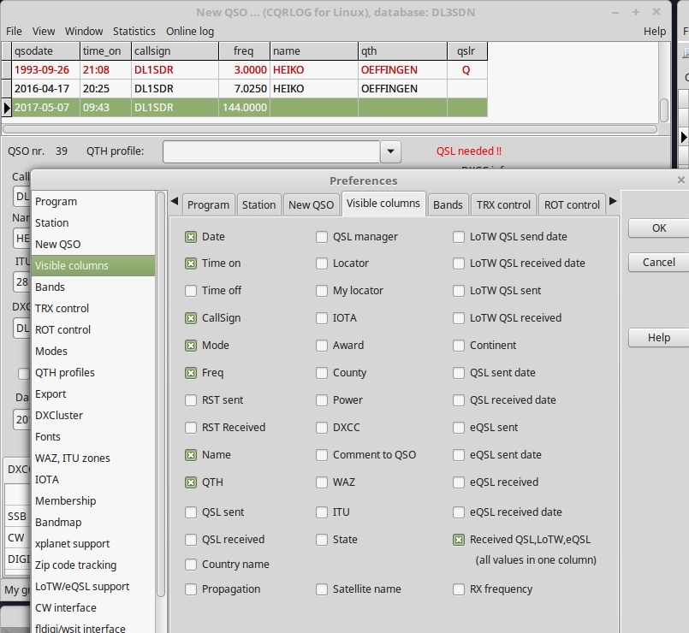Viewport: 689px width, 633px height.
Task: Cancel the Preferences dialog
Action: tap(659, 263)
